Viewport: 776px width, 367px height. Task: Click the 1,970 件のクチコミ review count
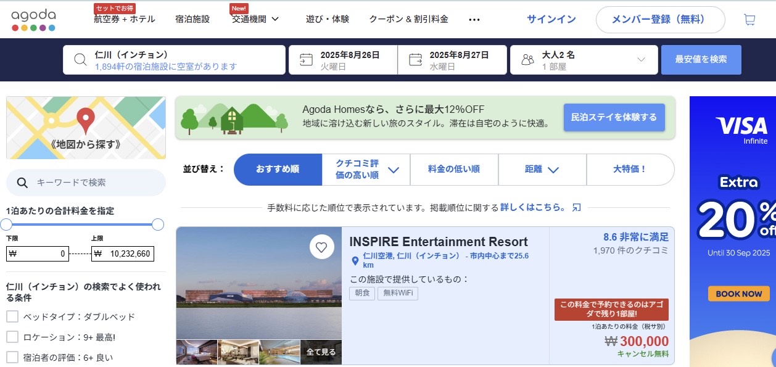[630, 250]
